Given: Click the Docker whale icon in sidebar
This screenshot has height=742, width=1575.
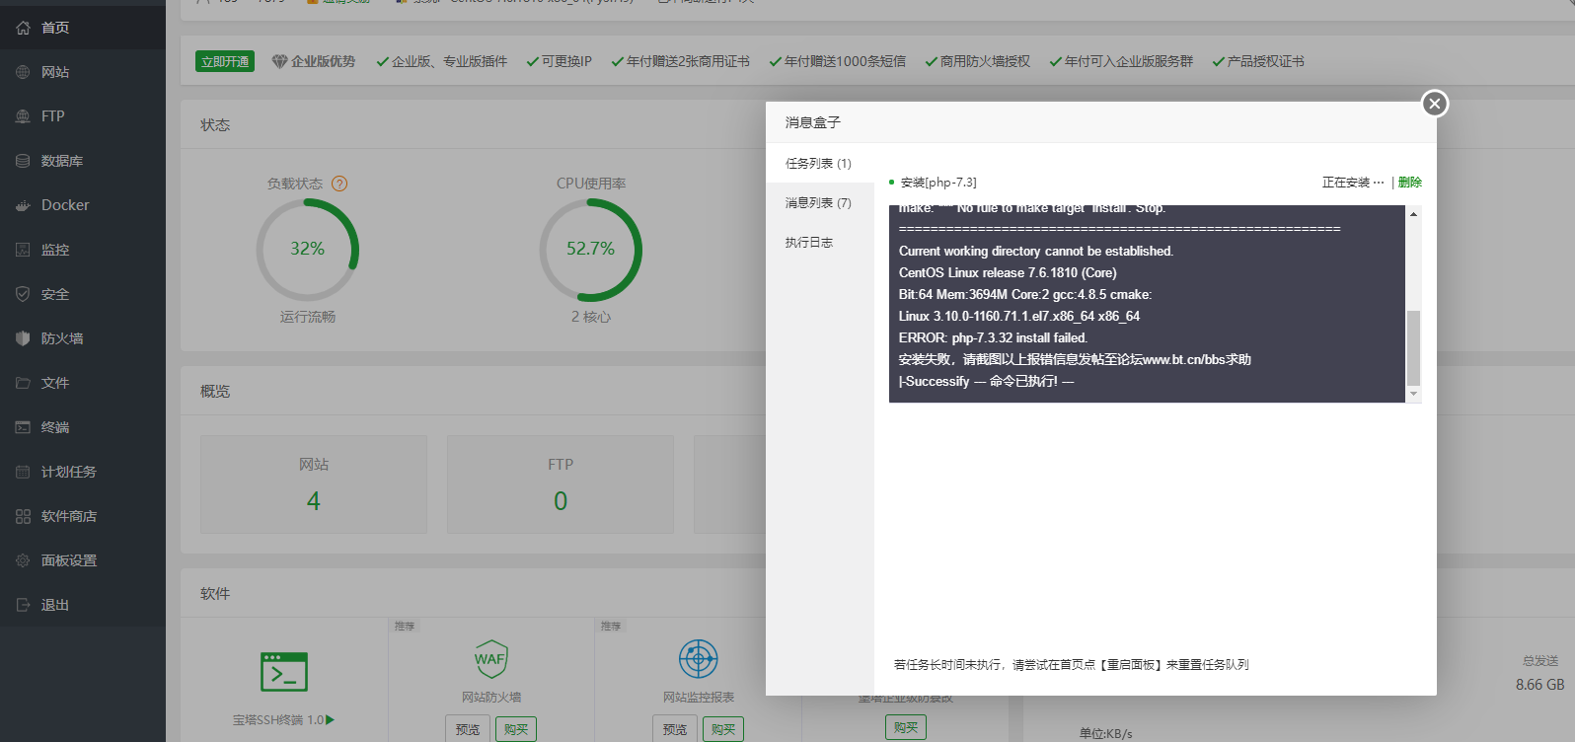Looking at the screenshot, I should tap(24, 205).
